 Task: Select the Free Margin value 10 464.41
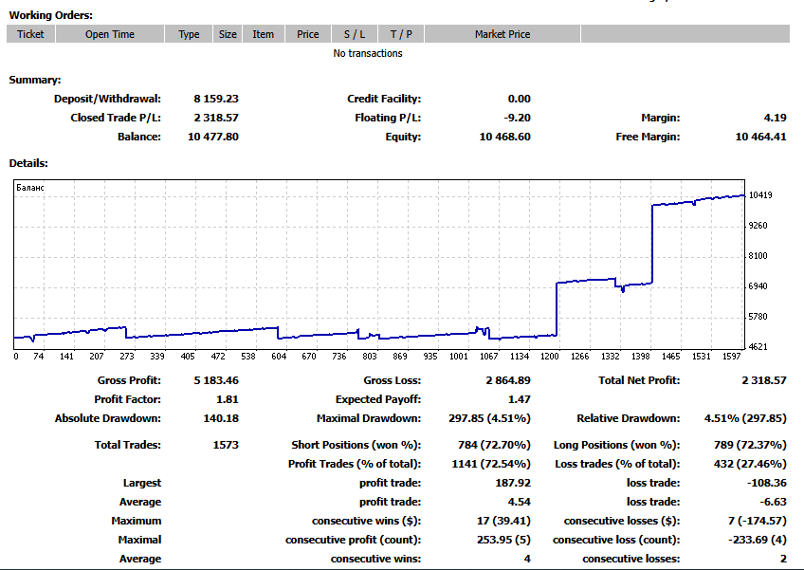pyautogui.click(x=761, y=137)
